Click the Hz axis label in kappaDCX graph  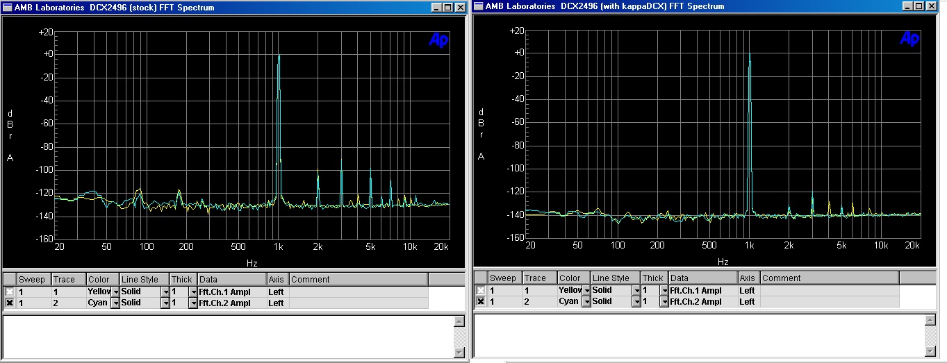tap(723, 262)
